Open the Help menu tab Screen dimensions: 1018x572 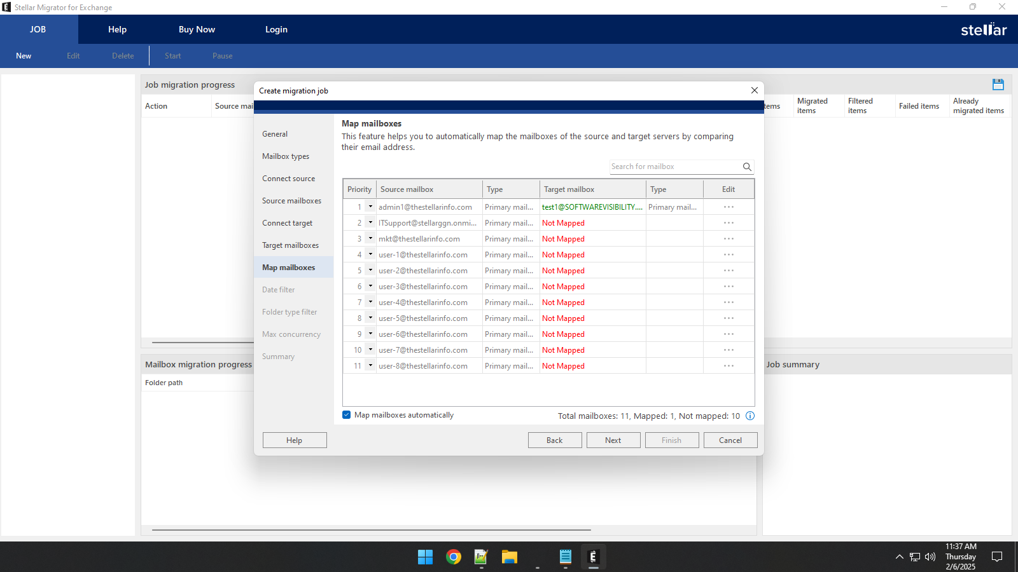pos(117,29)
